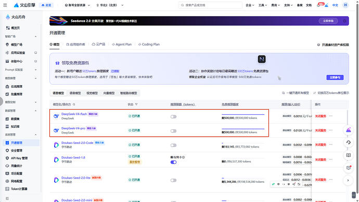Select the 视觉模型 model category tab
This screenshot has height=202, width=359.
[x=92, y=93]
